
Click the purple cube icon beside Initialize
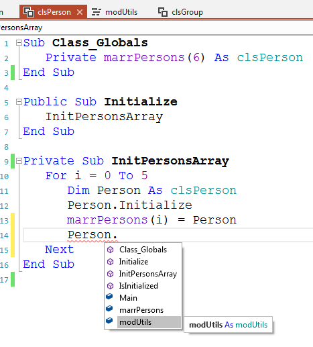tap(111, 262)
